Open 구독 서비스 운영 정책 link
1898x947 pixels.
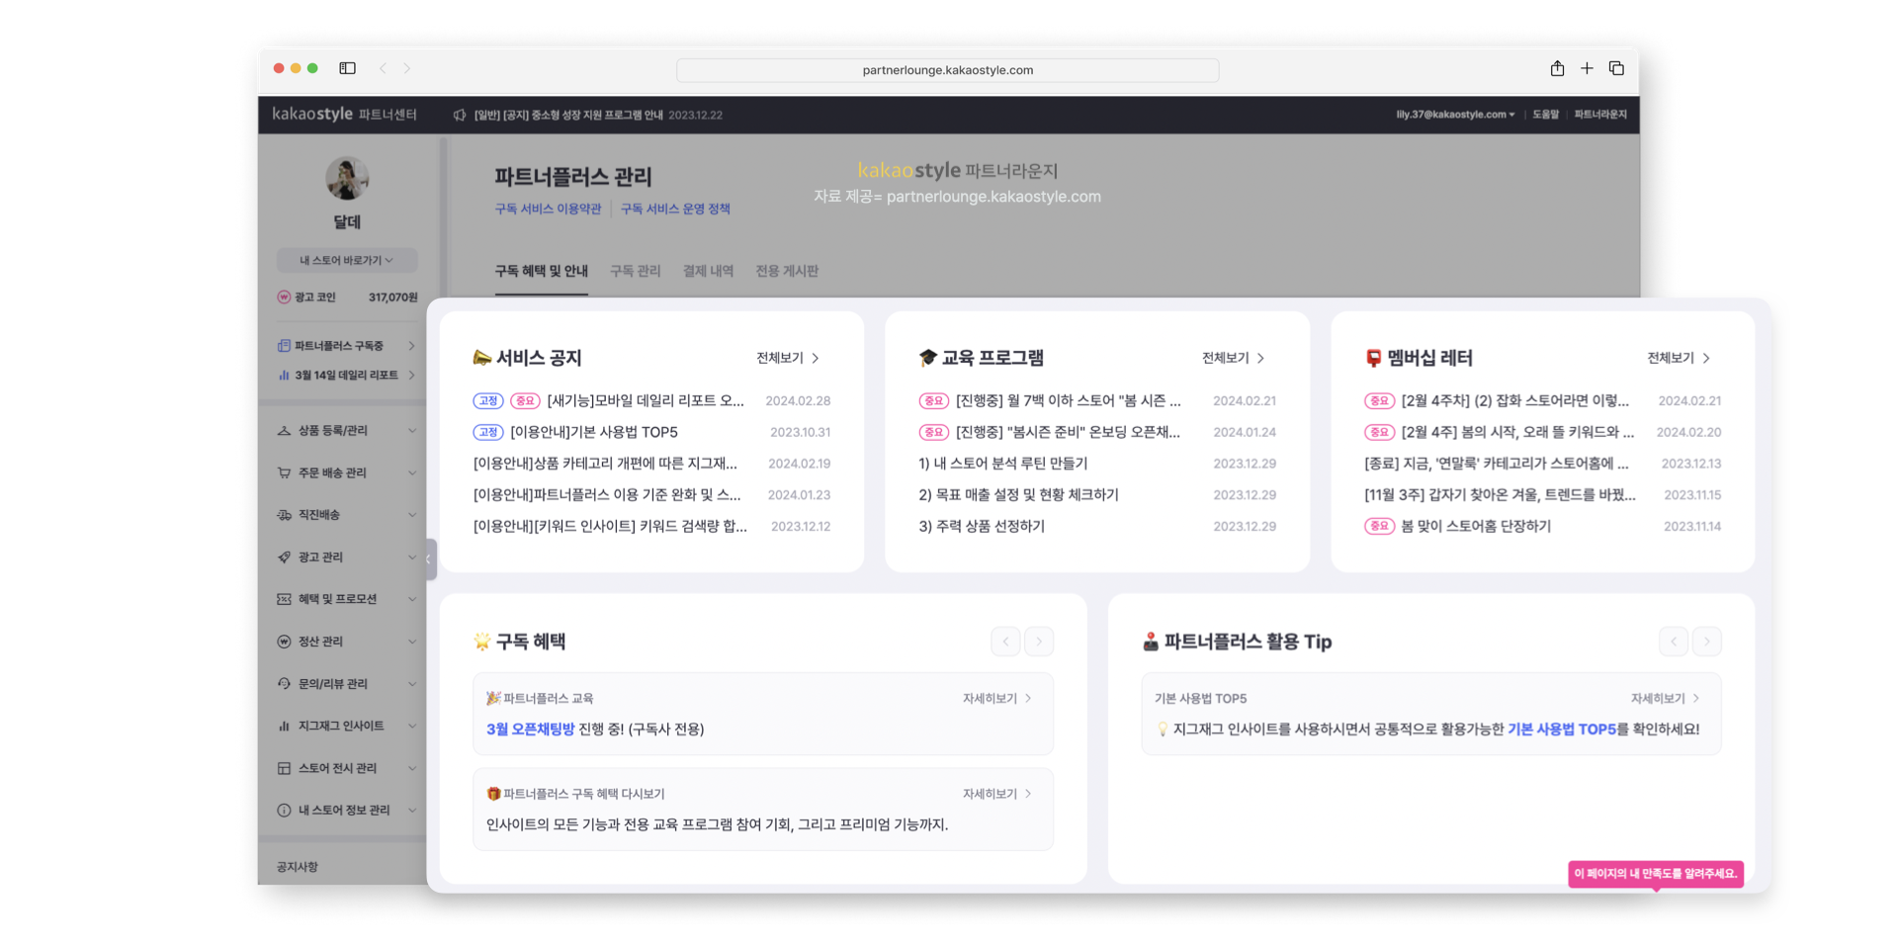675,209
